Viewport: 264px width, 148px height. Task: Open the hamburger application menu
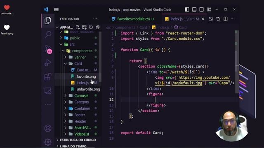pos(56,9)
